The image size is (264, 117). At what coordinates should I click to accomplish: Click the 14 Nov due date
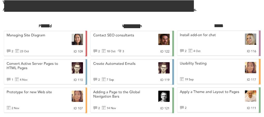point(111,108)
